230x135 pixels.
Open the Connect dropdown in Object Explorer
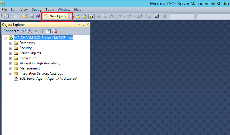(x=11, y=31)
